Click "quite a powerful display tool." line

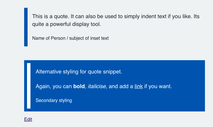67,24
